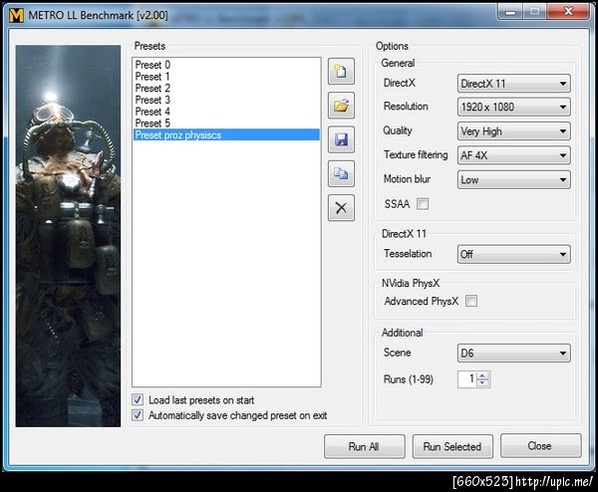598x492 pixels.
Task: Save preset using the floppy disk icon
Action: (341, 139)
